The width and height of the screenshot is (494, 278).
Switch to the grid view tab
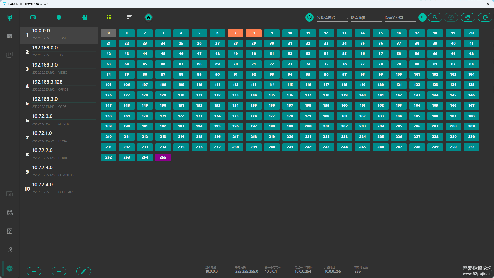click(x=109, y=17)
